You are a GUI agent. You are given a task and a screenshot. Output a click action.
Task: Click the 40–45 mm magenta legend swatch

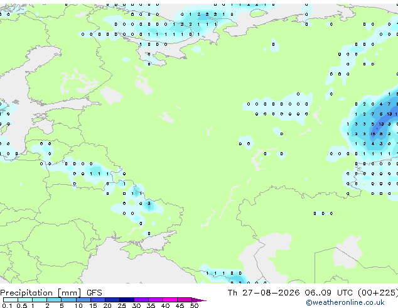coord(170,300)
